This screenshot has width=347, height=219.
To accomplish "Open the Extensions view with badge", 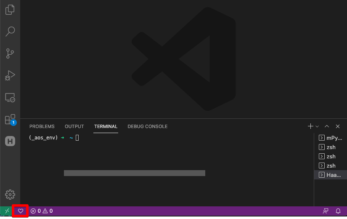I will point(11,120).
